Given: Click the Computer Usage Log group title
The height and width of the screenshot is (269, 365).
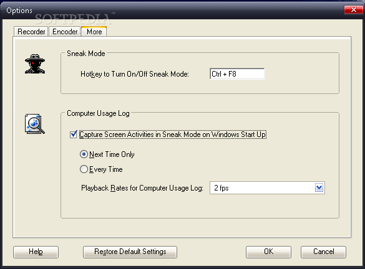Looking at the screenshot, I should [98, 113].
